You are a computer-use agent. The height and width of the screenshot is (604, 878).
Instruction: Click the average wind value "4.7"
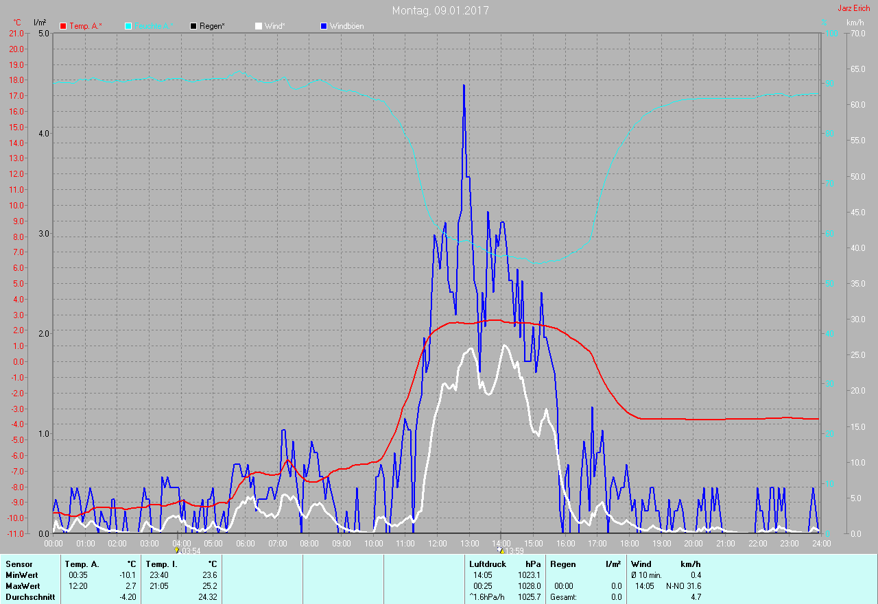tap(696, 597)
